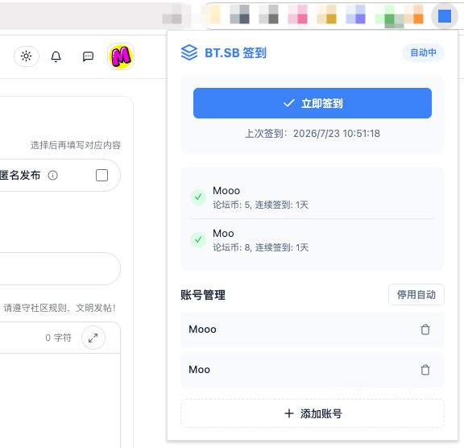
Task: Click the text 论坛币: 8, 连续签到: 1天
Action: 260,247
